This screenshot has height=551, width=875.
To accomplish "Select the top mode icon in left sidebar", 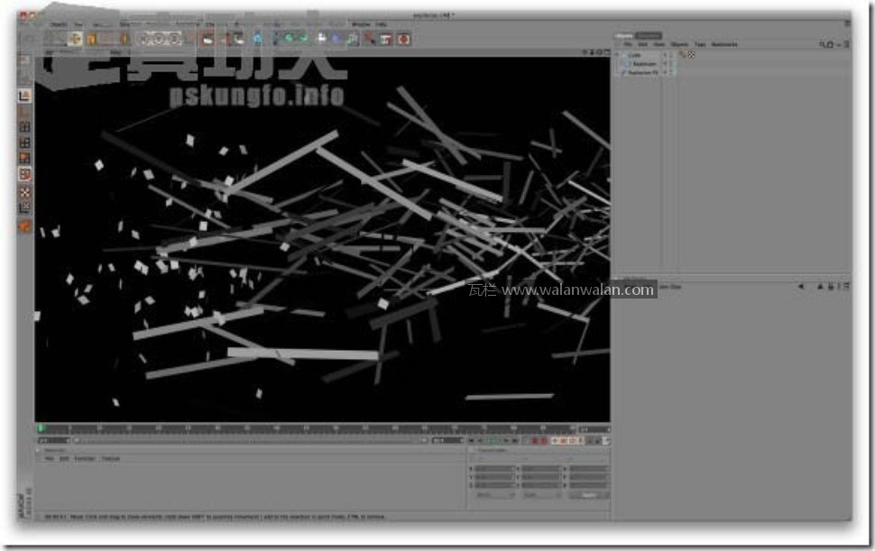I will 25,96.
